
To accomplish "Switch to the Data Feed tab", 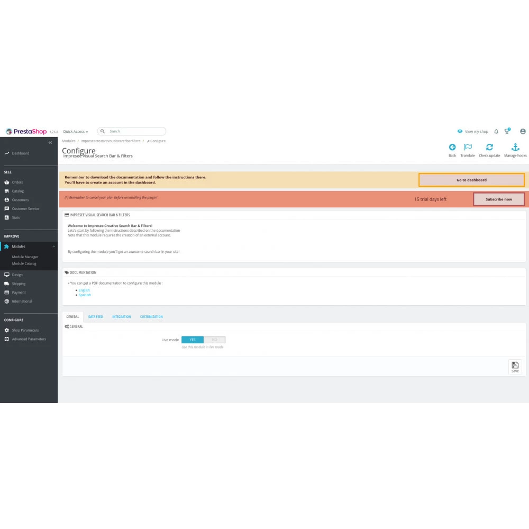I will coord(95,317).
